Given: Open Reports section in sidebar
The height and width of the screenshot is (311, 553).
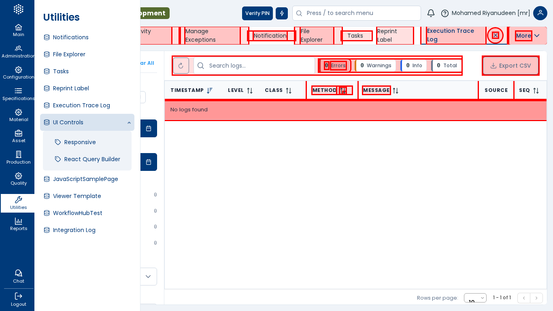Looking at the screenshot, I should [19, 224].
